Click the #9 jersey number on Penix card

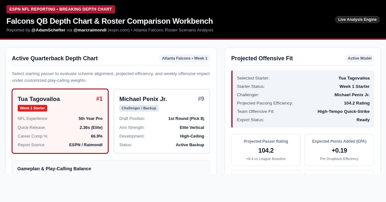click(201, 99)
